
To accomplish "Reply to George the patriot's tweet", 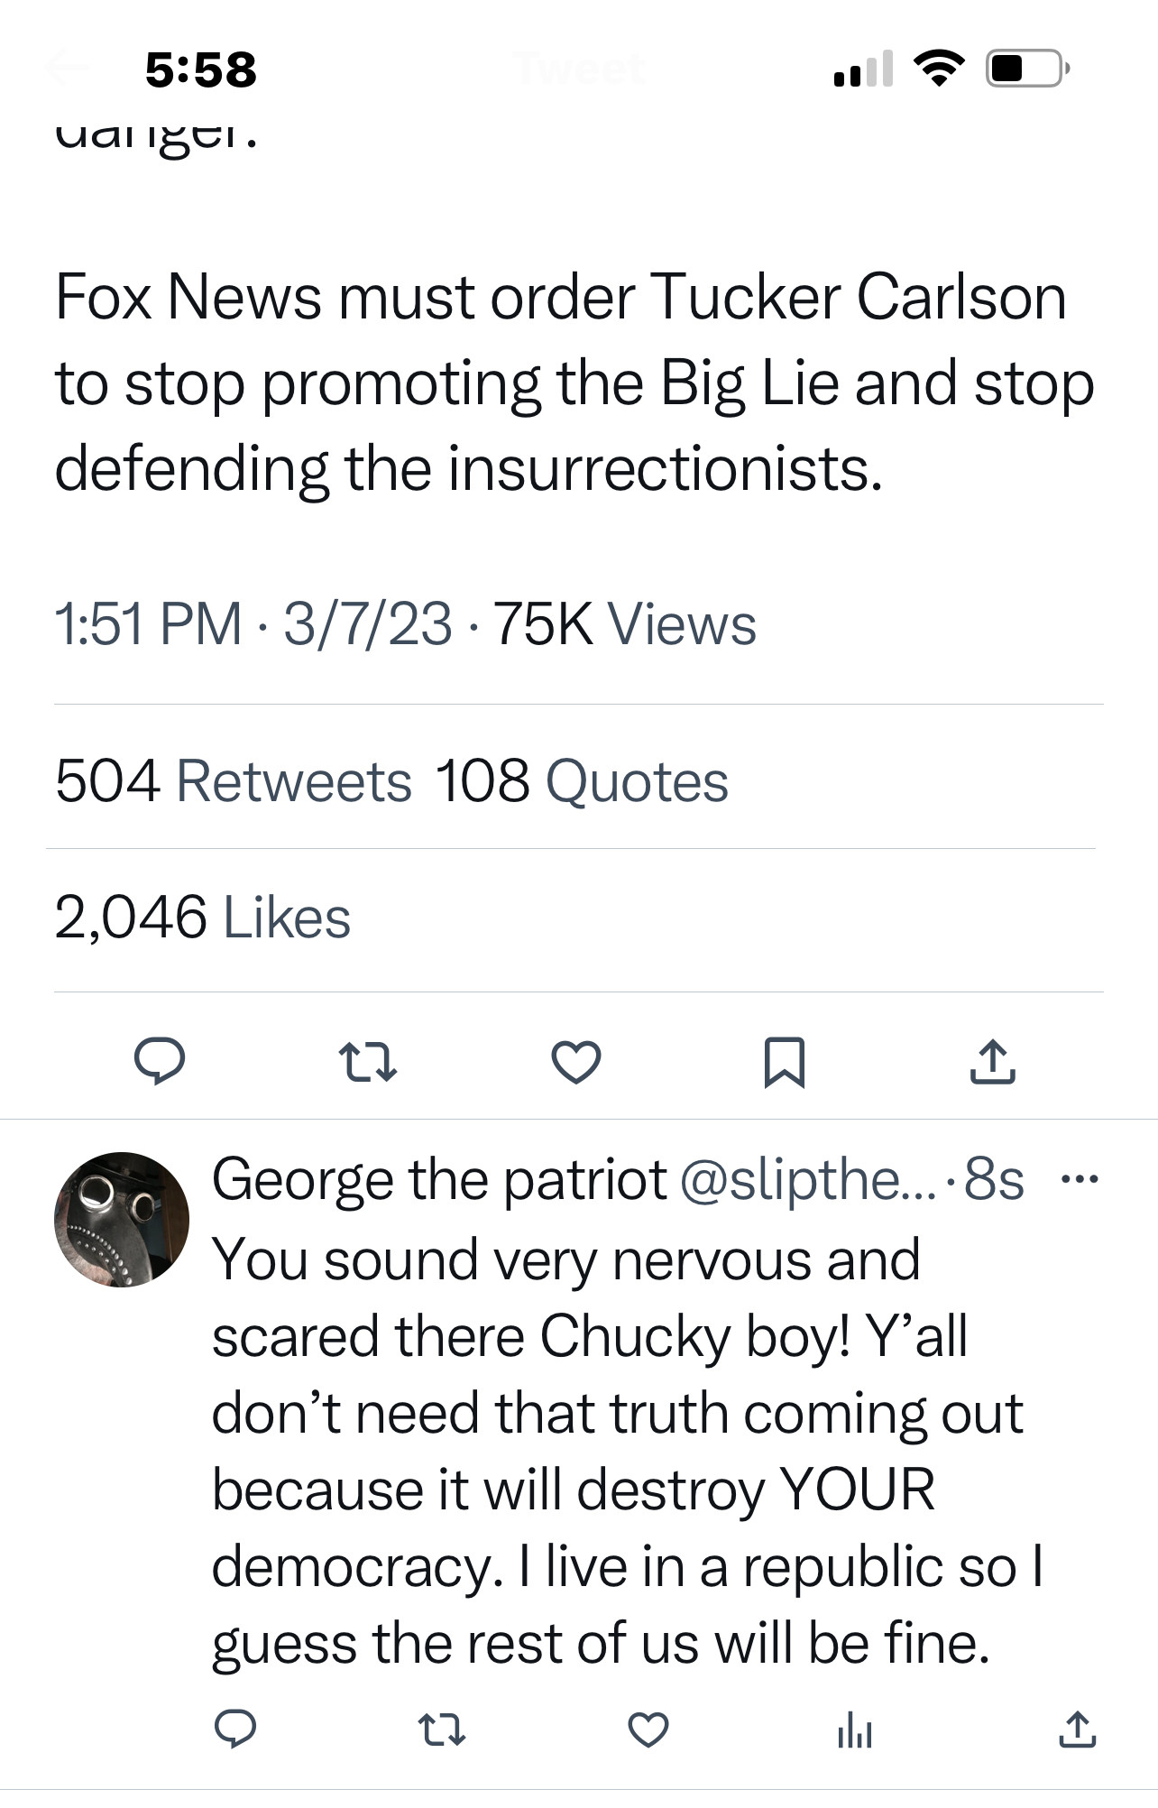I will (235, 1729).
